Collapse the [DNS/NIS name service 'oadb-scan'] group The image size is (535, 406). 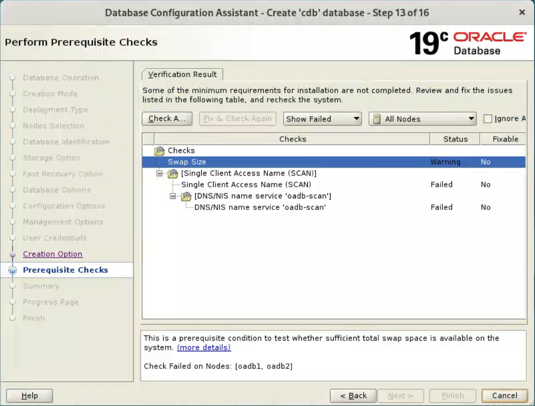pyautogui.click(x=172, y=196)
